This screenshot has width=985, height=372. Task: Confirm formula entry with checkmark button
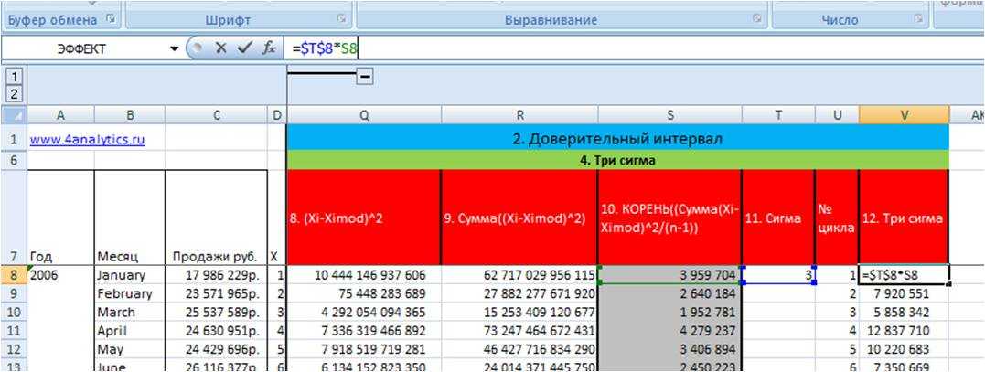[244, 48]
